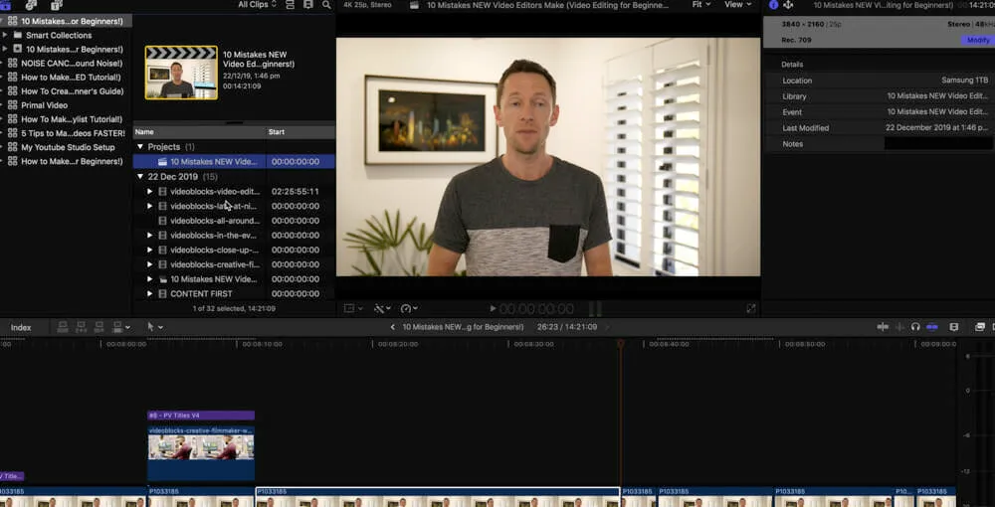Open the info inspector icon

(x=774, y=5)
